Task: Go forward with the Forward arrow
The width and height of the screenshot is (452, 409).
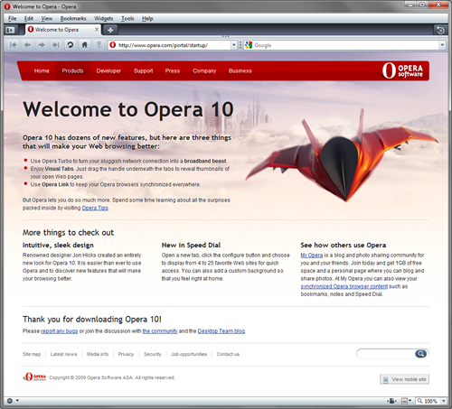Action: 42,45
